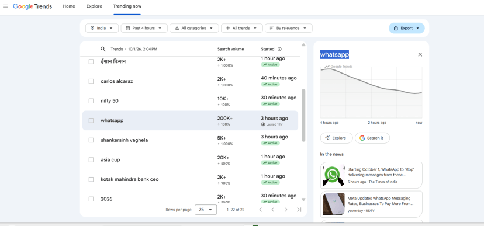Screen dimensions: 484x226
Task: Select checkbox for carlos alcaraz
Action: [91, 81]
